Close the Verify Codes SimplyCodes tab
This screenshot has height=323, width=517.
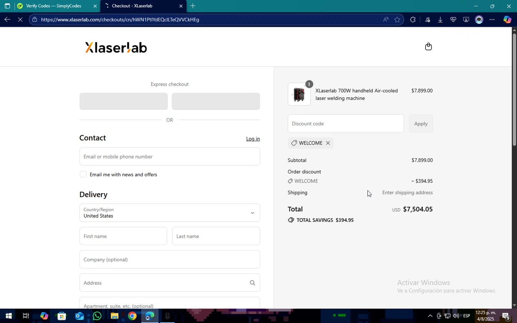95,6
